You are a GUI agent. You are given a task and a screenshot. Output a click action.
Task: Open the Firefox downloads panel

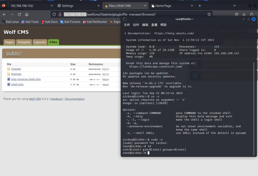(x=244, y=14)
